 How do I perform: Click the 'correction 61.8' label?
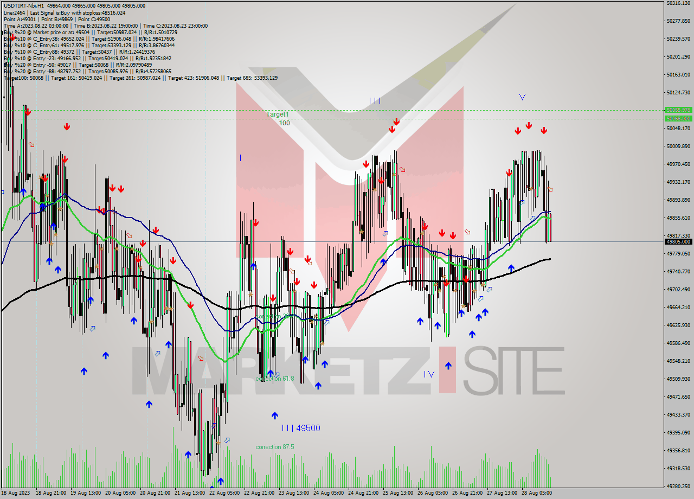pyautogui.click(x=275, y=379)
